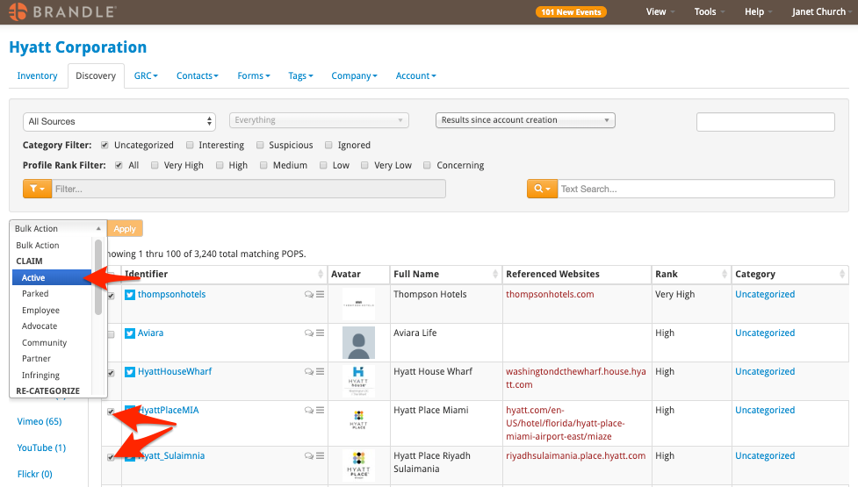Viewport: 858px width, 487px height.
Task: Enable the Suspicious category filter
Action: [x=261, y=145]
